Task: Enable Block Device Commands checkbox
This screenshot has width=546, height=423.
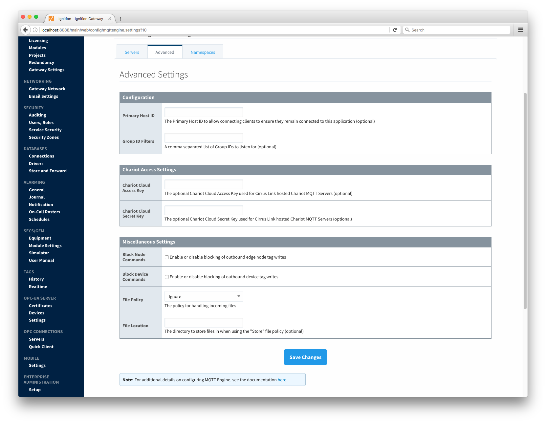Action: [x=167, y=277]
